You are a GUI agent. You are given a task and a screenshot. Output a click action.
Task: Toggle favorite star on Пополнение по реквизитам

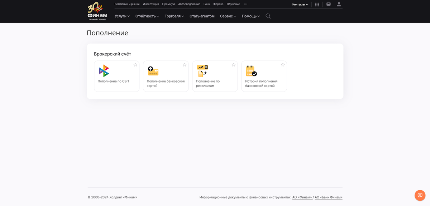point(234,65)
